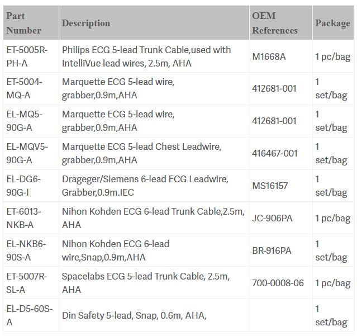
Task: Click part number EL-DG6-90G-I
Action: point(26,186)
